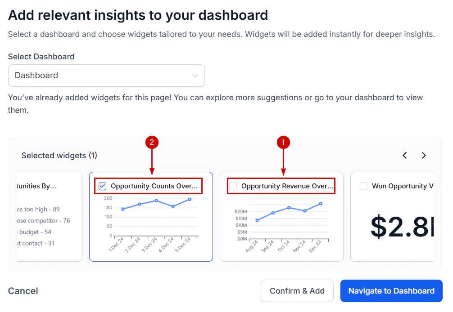Click Navigate to Dashboard

tap(391, 291)
